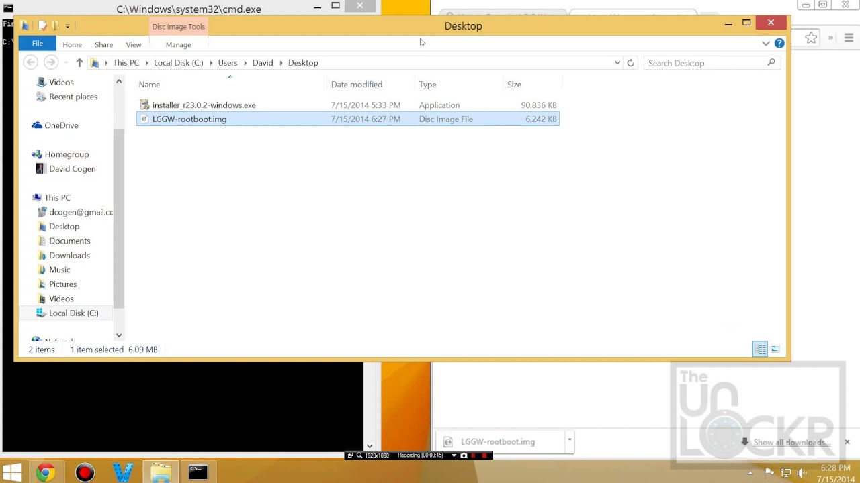Sort files by the Name column
This screenshot has width=860, height=483.
click(x=149, y=85)
